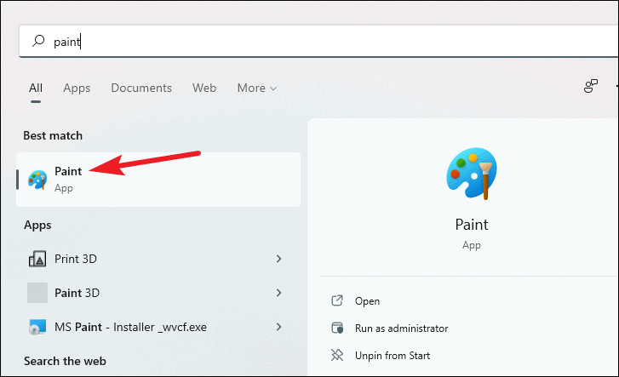Image resolution: width=619 pixels, height=377 pixels.
Task: Switch to the Documents filter tab
Action: pos(141,88)
